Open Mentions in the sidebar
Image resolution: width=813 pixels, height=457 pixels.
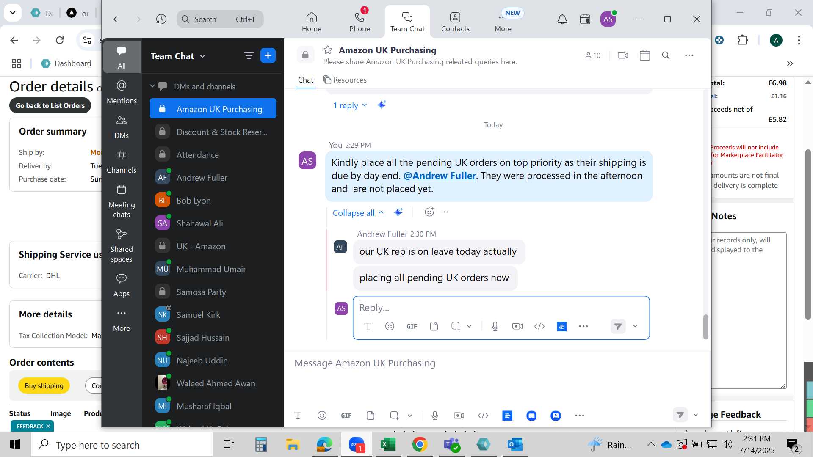coord(122,92)
